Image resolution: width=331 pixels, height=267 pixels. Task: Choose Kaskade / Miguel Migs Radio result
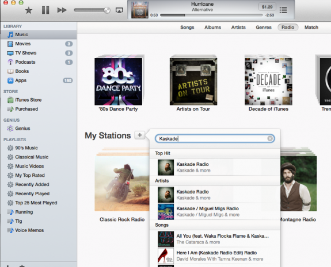coord(215,212)
